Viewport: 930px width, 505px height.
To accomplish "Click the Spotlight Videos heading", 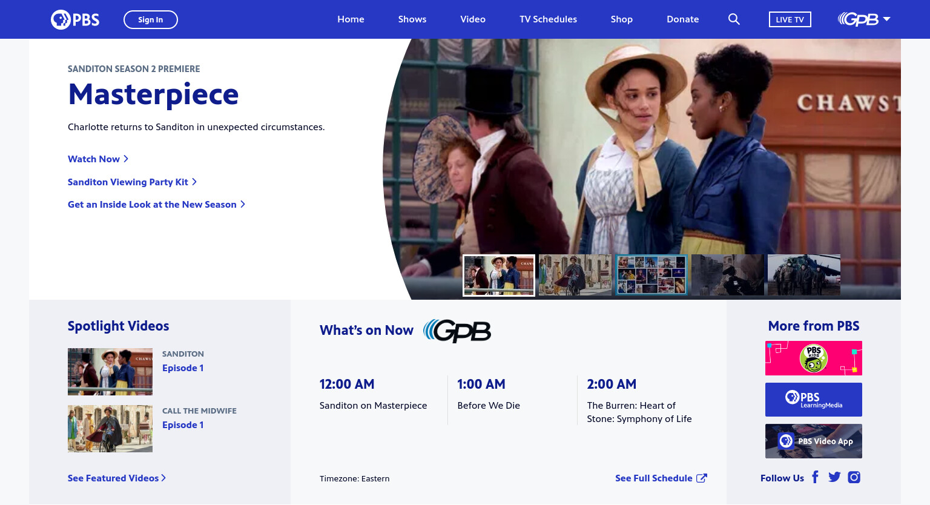I will [119, 326].
